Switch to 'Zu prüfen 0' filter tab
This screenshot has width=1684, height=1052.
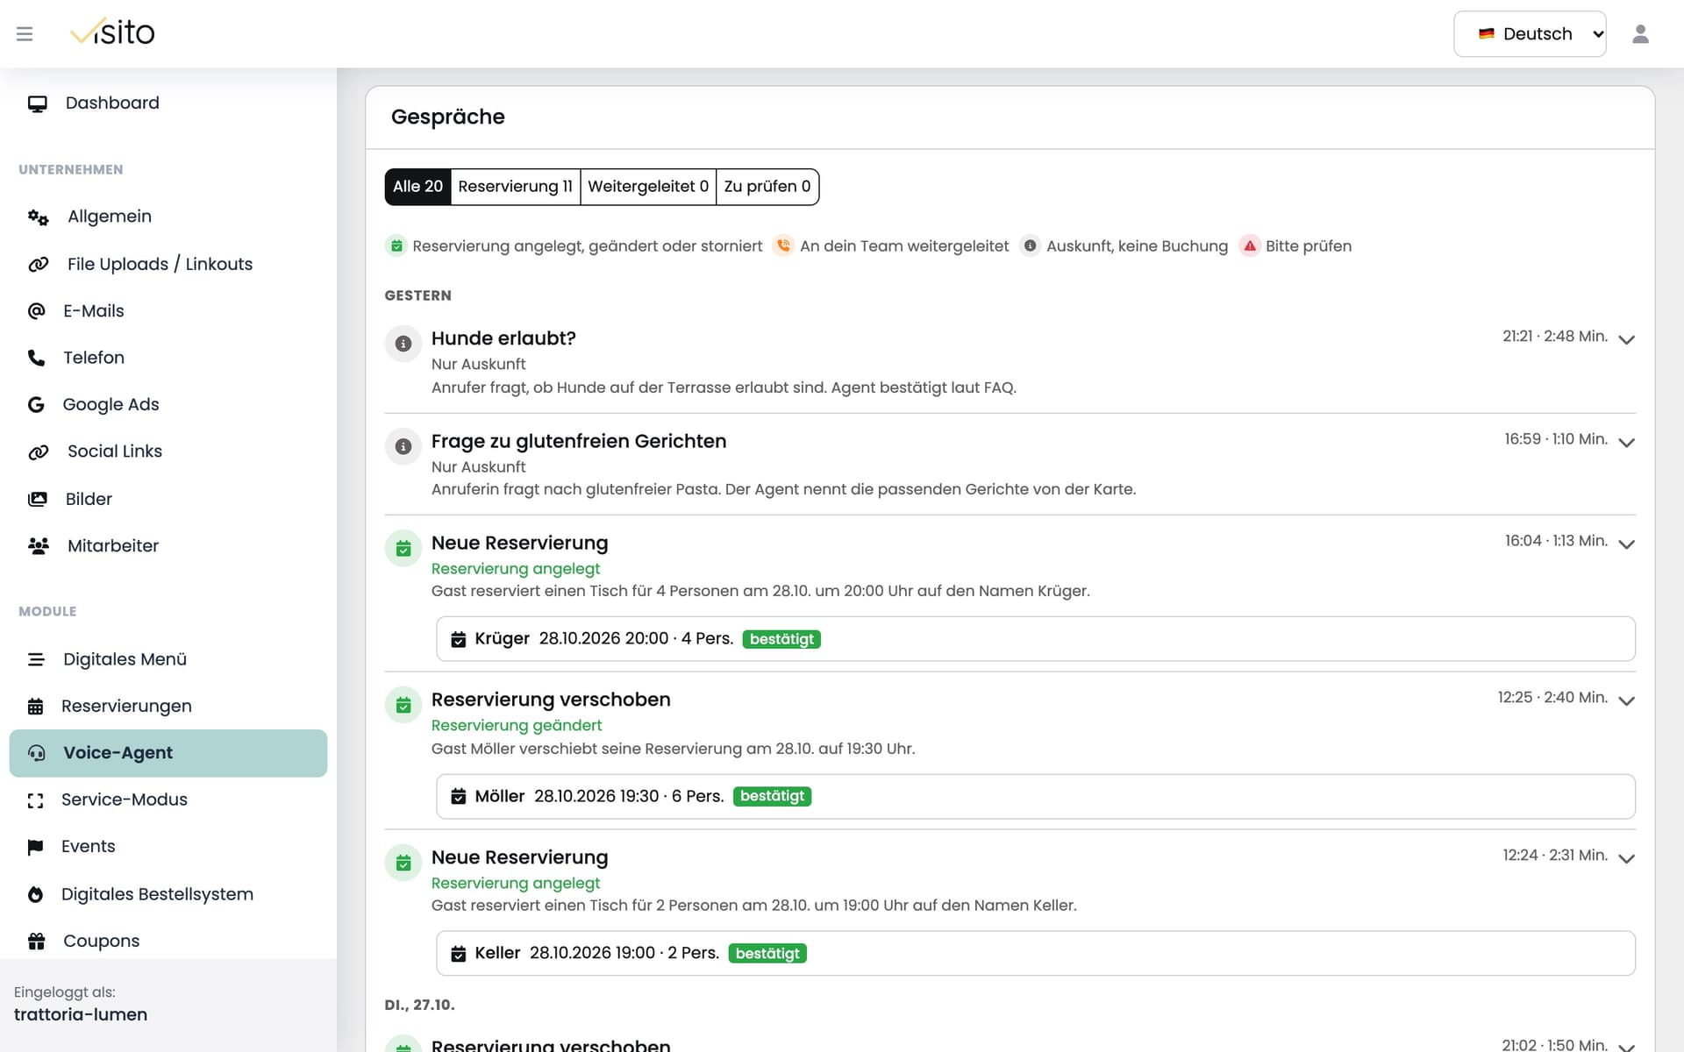click(x=767, y=187)
